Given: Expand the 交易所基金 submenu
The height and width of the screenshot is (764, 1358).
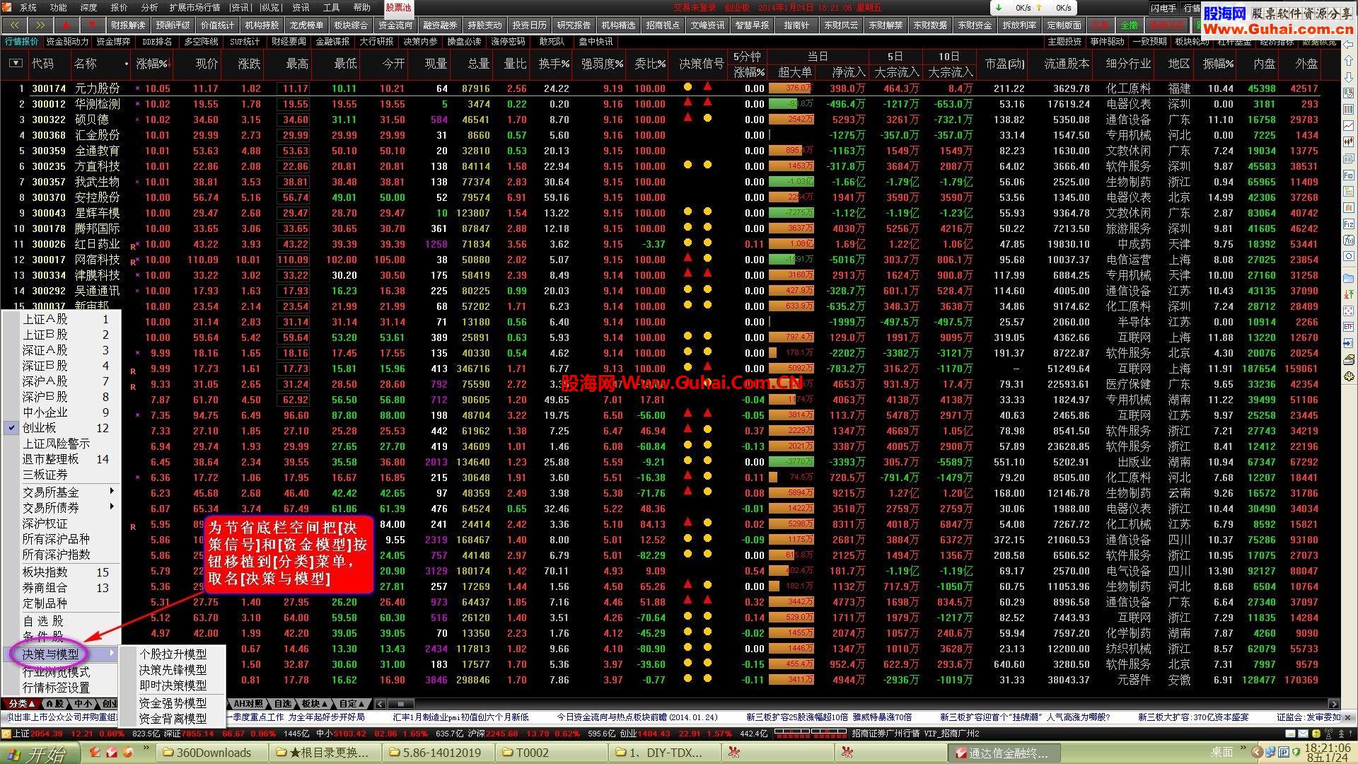Looking at the screenshot, I should [x=60, y=492].
